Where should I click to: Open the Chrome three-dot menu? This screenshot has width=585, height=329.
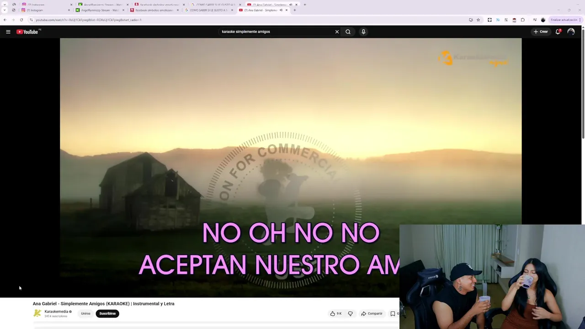pyautogui.click(x=580, y=20)
